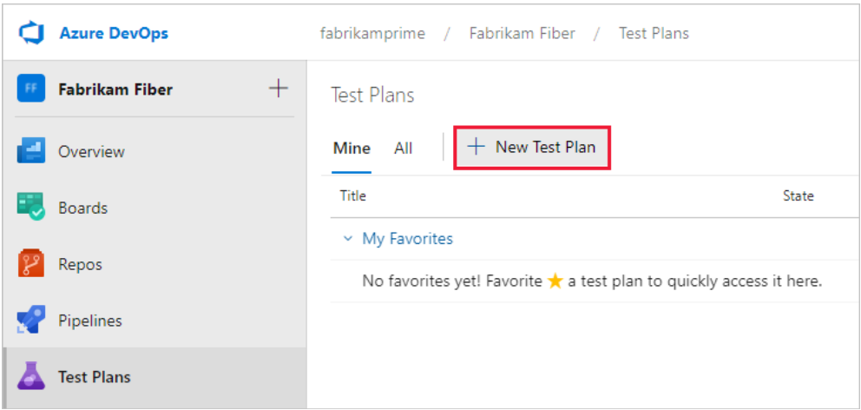The width and height of the screenshot is (861, 410).
Task: Sort by the State column header
Action: [798, 196]
